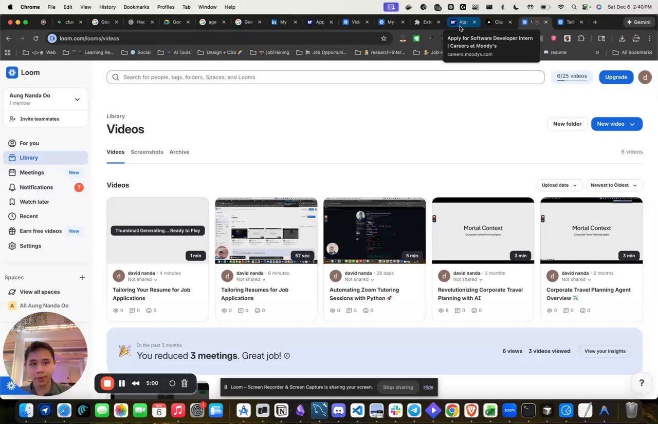Bookmark this page with the star icon
Image resolution: width=658 pixels, height=424 pixels.
[x=383, y=38]
